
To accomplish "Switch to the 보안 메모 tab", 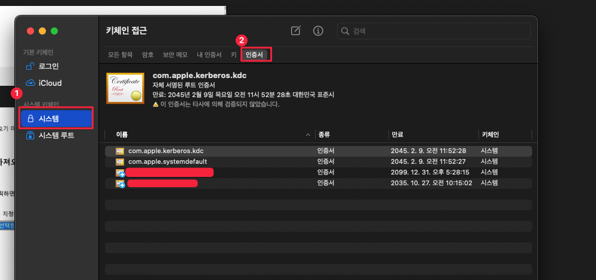I will 175,55.
